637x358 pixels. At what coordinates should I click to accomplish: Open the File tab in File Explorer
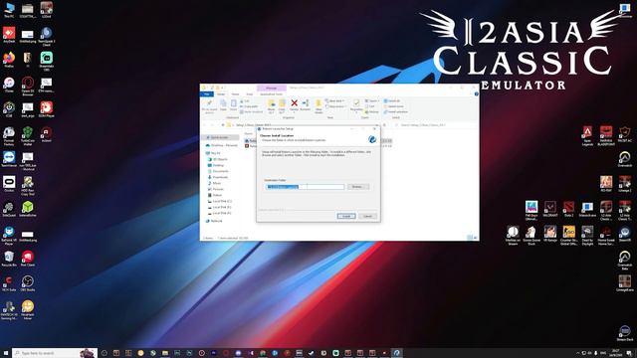click(206, 94)
